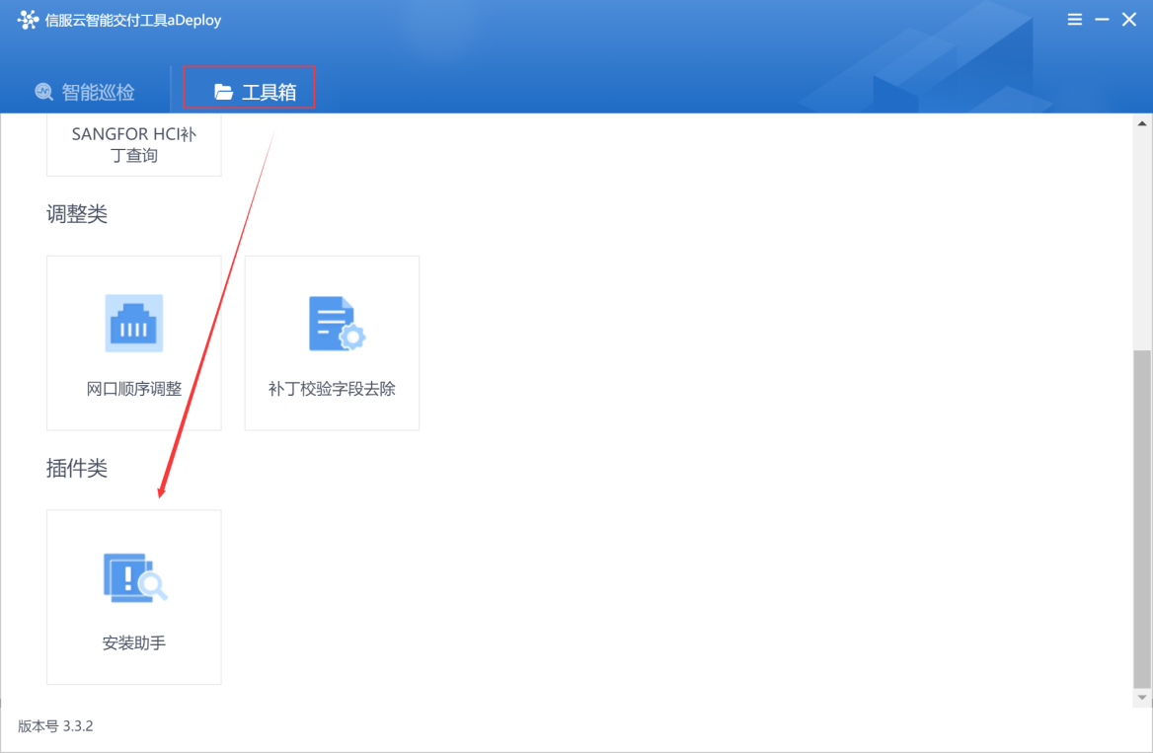The image size is (1153, 753).
Task: Click the 安装助手 label
Action: pos(134,643)
